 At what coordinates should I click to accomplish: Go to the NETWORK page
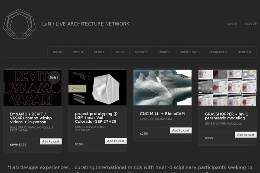point(244,52)
